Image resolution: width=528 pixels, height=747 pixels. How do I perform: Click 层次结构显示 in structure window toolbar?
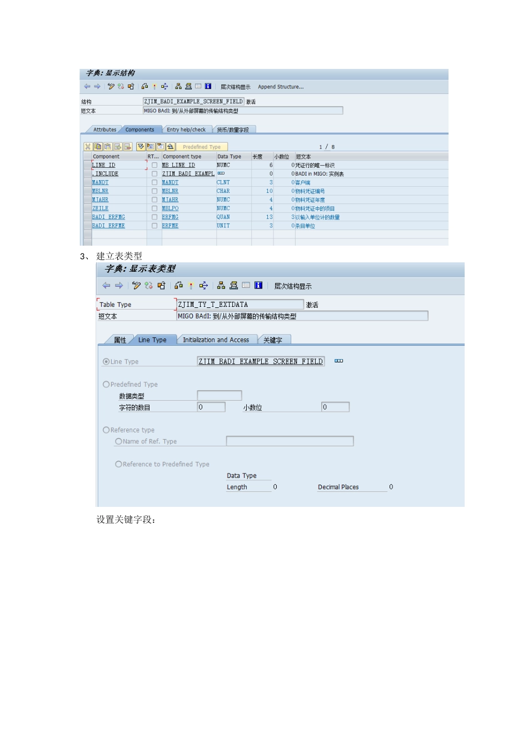pyautogui.click(x=235, y=87)
